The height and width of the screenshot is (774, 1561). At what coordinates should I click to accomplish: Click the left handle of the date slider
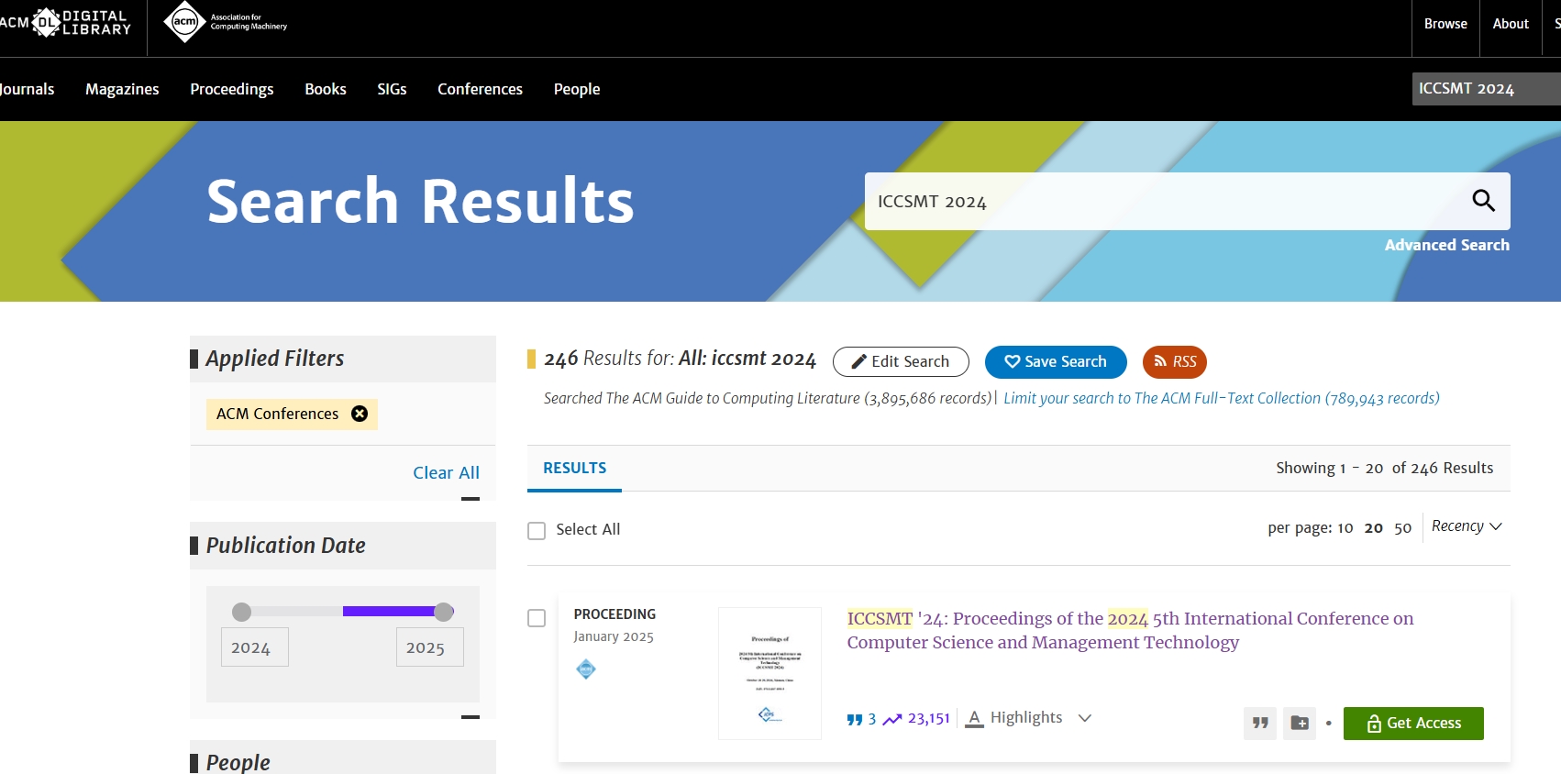point(241,612)
